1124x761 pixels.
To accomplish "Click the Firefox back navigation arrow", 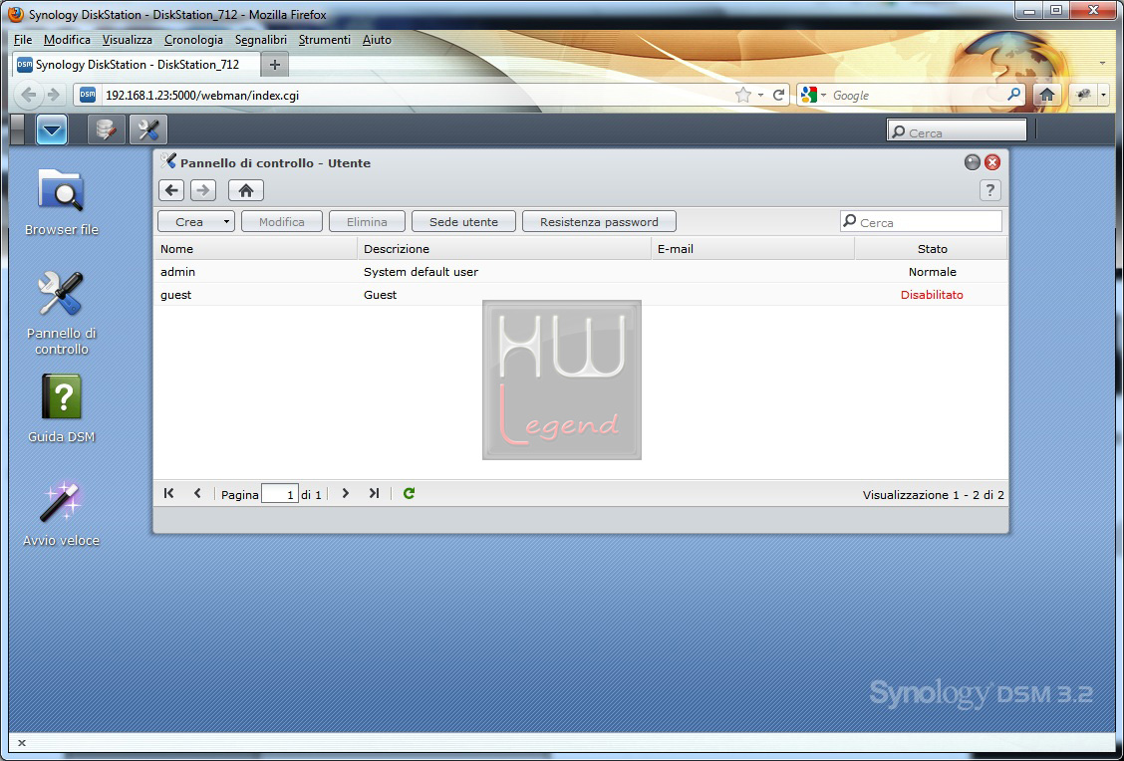I will pos(29,95).
